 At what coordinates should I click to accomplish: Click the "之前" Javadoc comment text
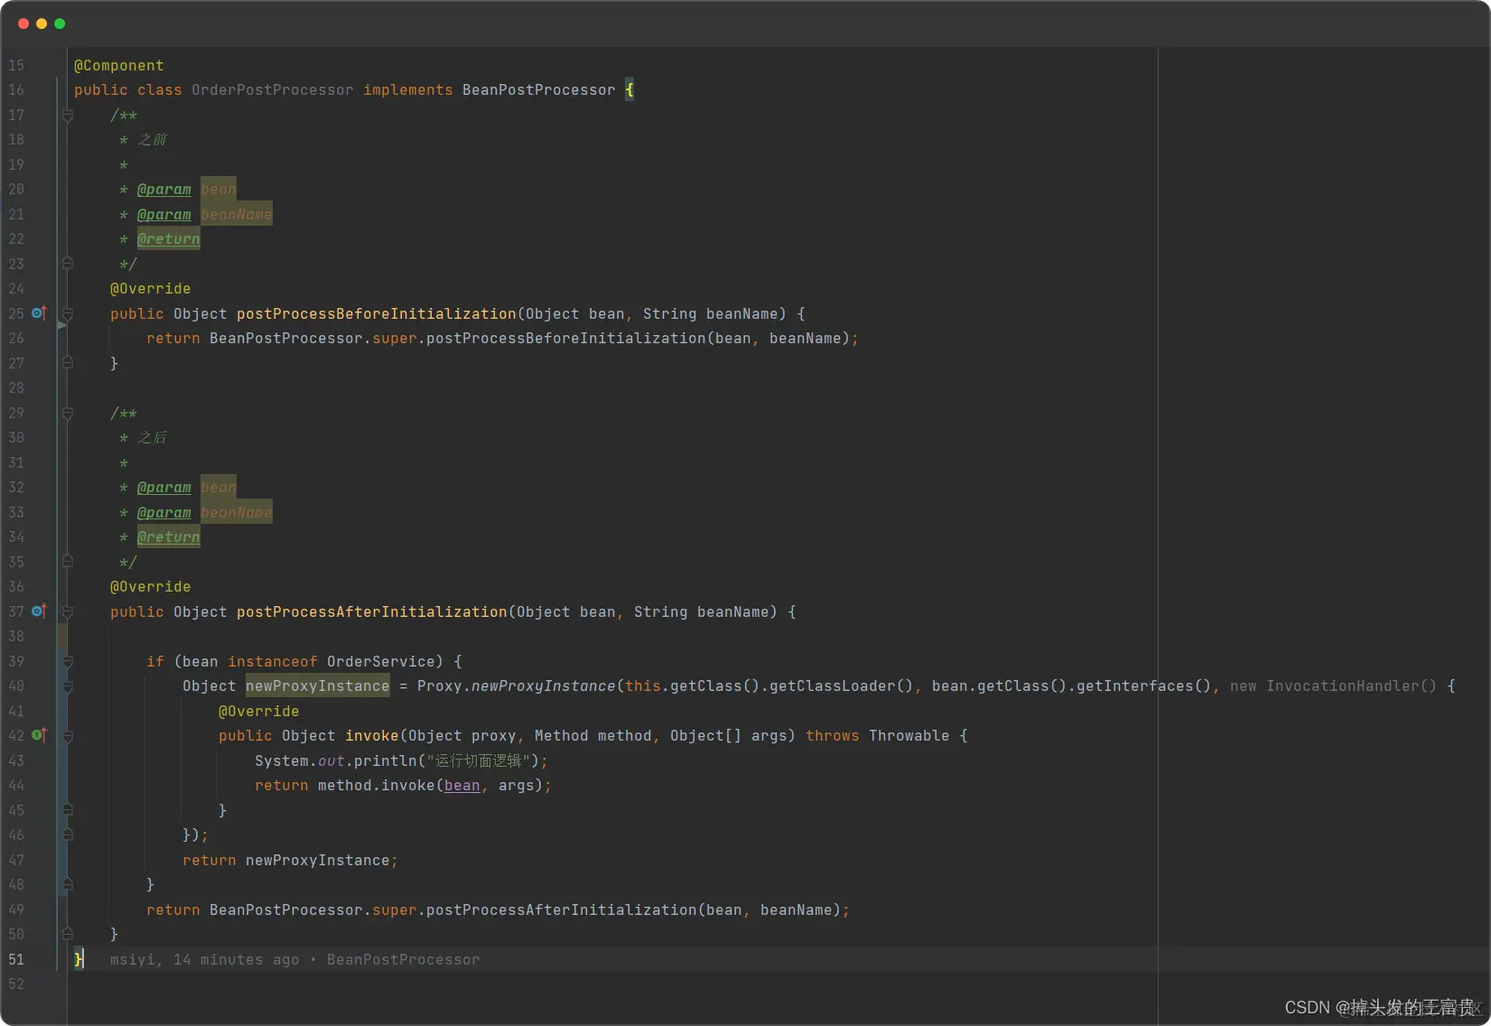[x=153, y=140]
